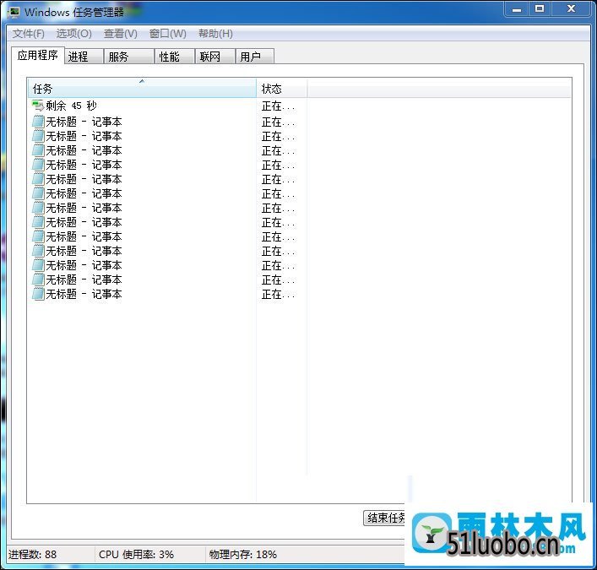597x570 pixels.
Task: Minimize the Windows 任务管理器 window
Action: click(517, 9)
